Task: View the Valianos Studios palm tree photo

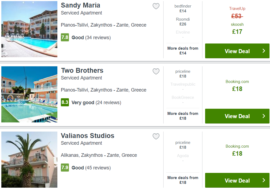Action: pyautogui.click(x=29, y=159)
